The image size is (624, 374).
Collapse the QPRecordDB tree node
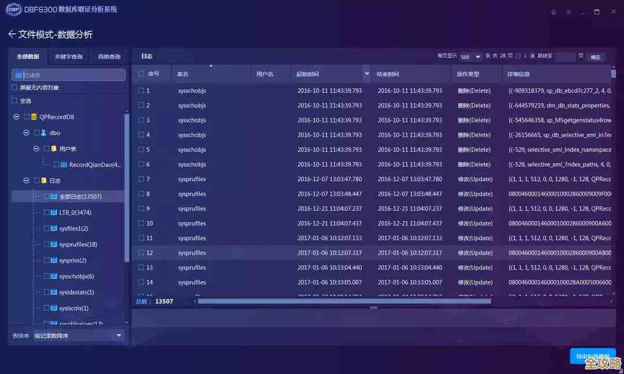(x=16, y=117)
